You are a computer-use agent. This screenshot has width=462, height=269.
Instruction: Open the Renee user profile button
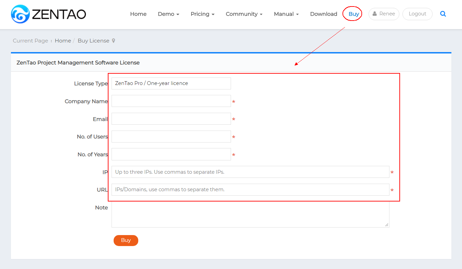pos(384,14)
